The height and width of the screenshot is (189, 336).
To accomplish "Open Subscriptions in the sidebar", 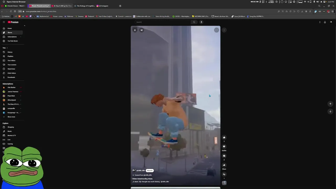I will click(12, 37).
